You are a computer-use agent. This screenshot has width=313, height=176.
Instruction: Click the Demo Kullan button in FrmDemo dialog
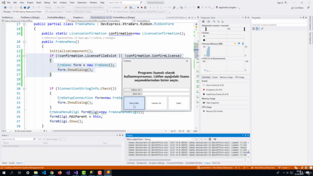[x=134, y=103]
